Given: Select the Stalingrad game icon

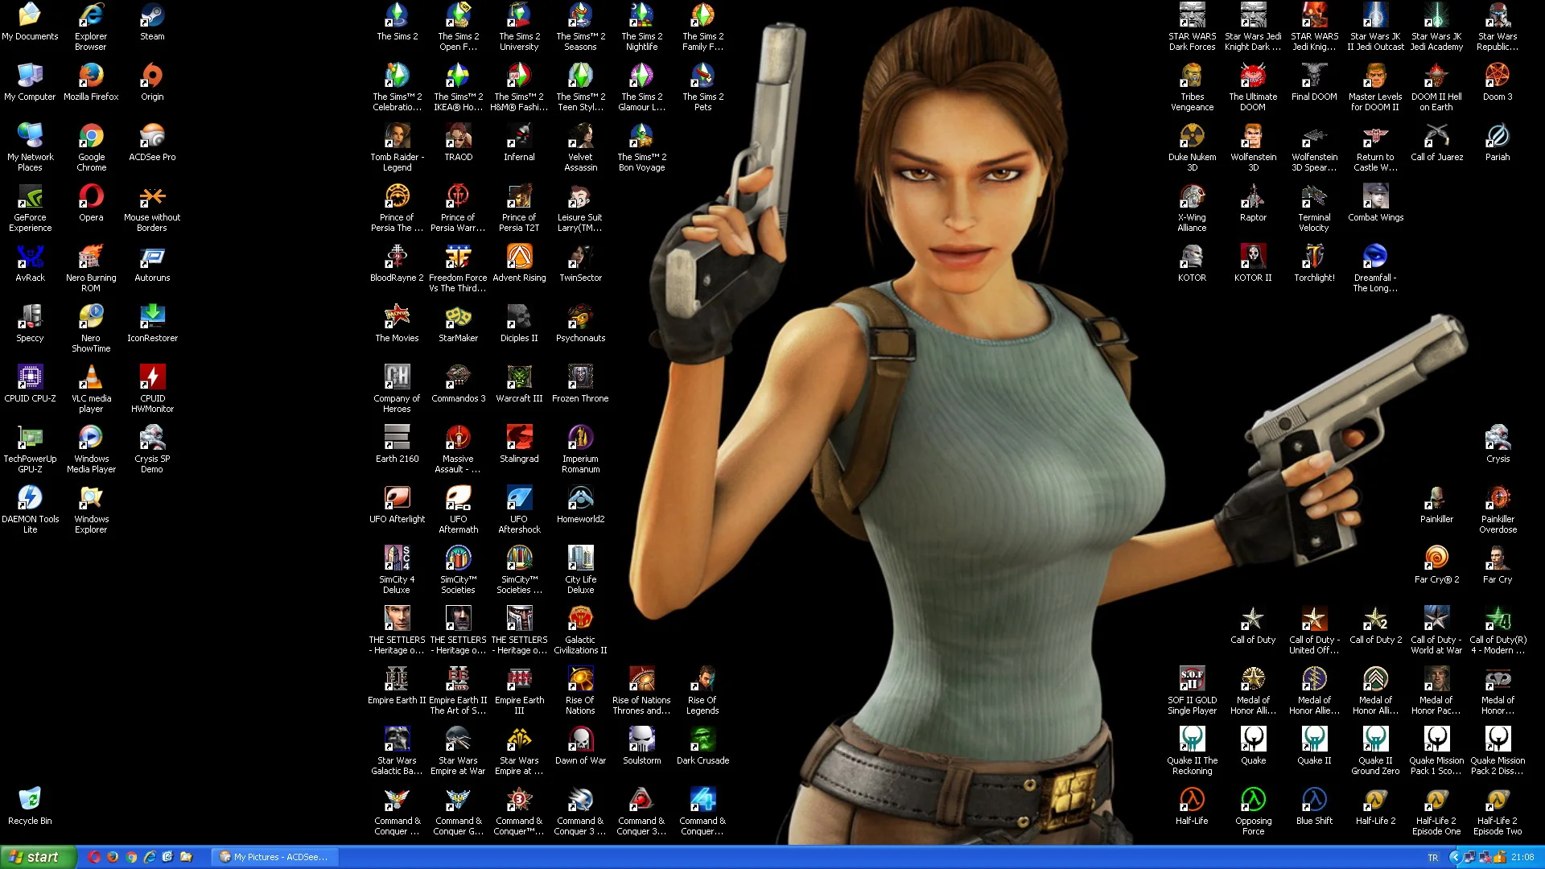Looking at the screenshot, I should [x=519, y=444].
